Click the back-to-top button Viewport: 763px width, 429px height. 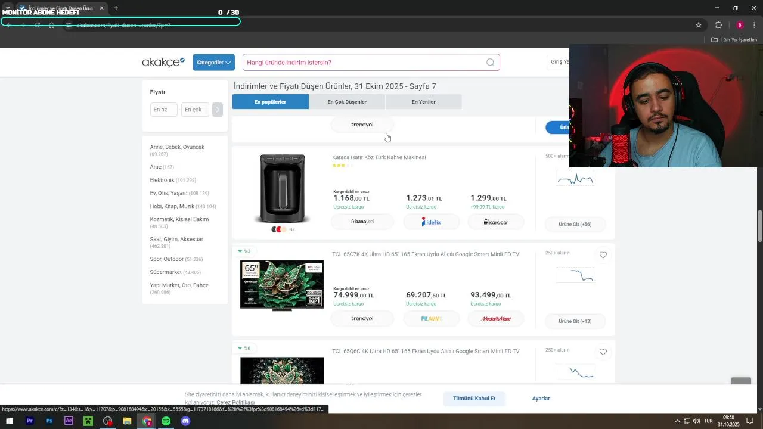[x=741, y=381]
